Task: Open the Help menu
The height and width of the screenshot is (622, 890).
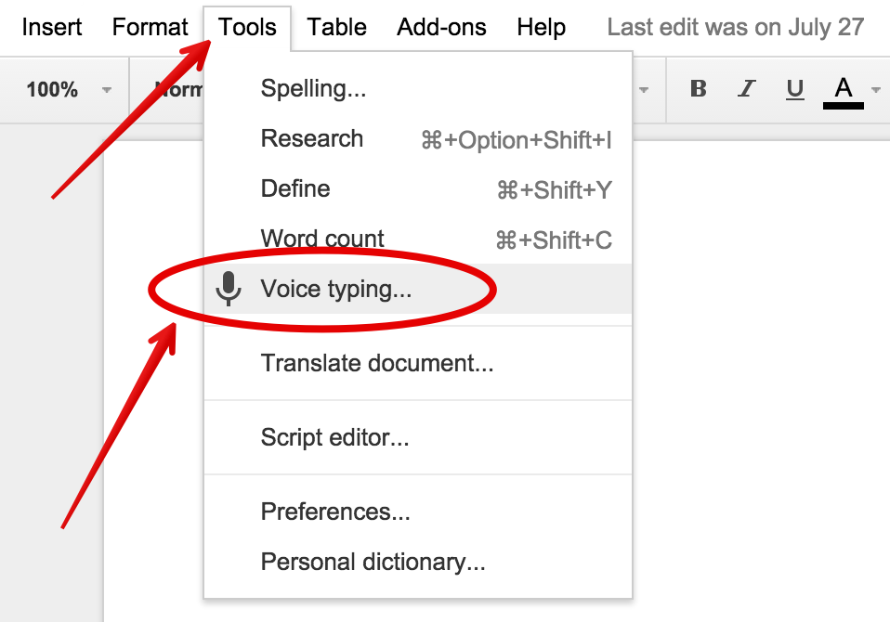Action: click(542, 27)
